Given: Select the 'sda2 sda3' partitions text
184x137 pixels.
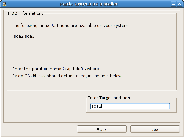Looking at the screenshot, I should coord(24,36).
